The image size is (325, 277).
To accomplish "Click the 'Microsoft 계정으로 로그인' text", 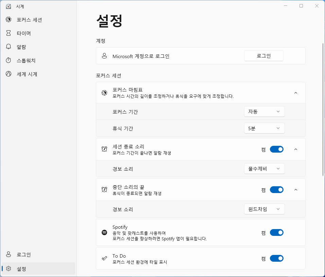I will [141, 56].
